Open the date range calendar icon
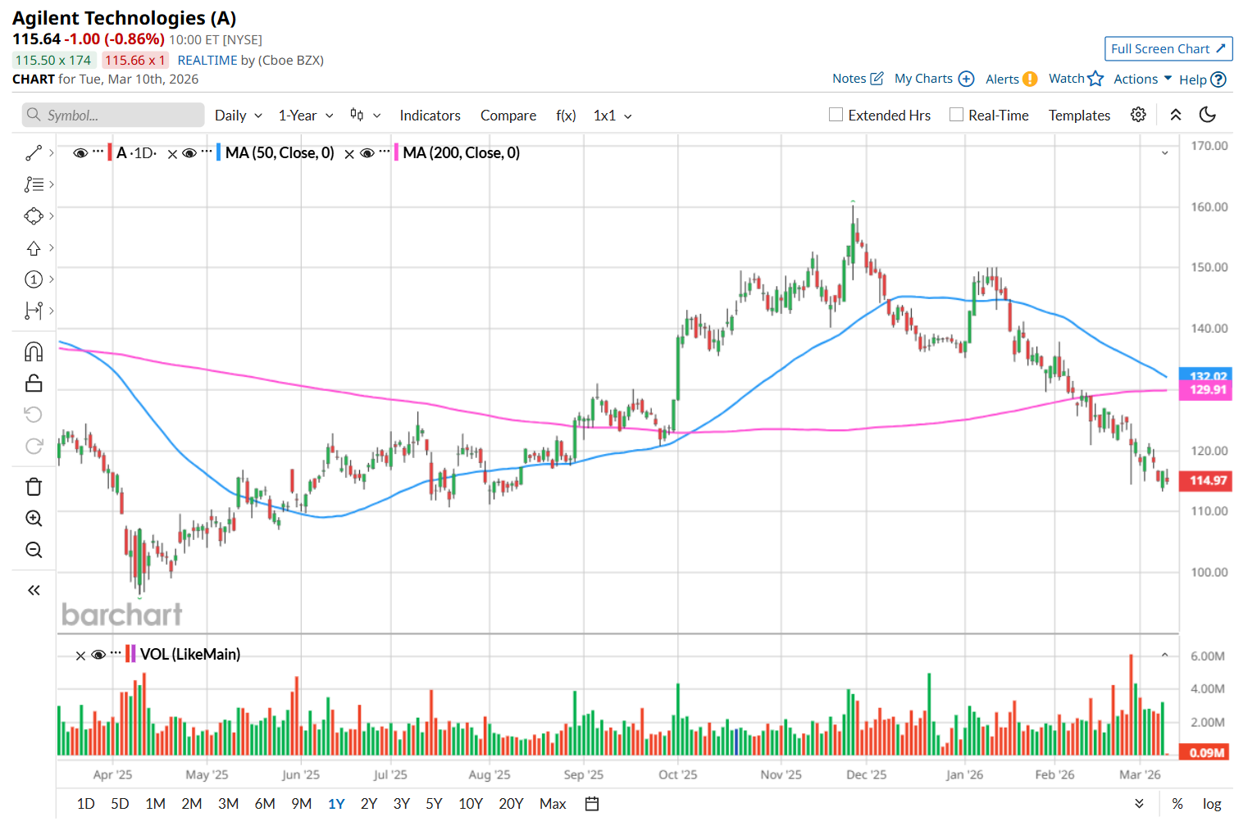Screen dimensions: 1257x826 click(592, 804)
